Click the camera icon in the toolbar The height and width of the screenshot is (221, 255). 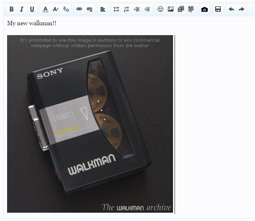pyautogui.click(x=205, y=9)
